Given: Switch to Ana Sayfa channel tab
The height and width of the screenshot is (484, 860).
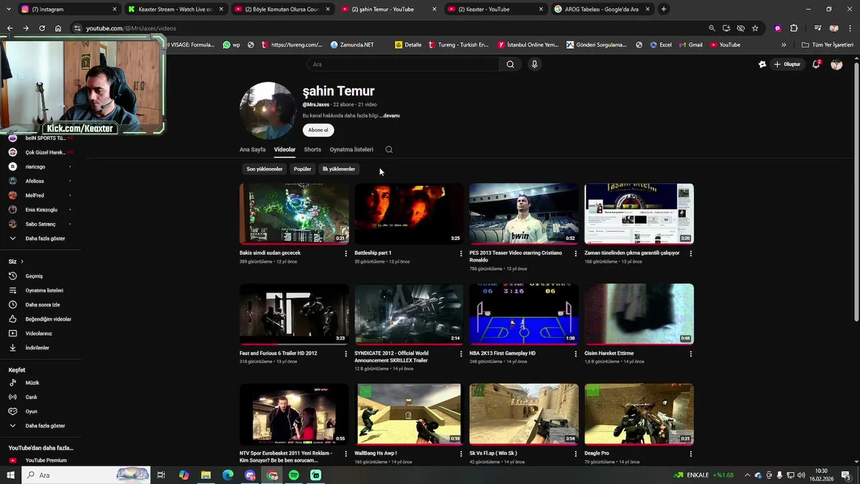Looking at the screenshot, I should click(253, 150).
